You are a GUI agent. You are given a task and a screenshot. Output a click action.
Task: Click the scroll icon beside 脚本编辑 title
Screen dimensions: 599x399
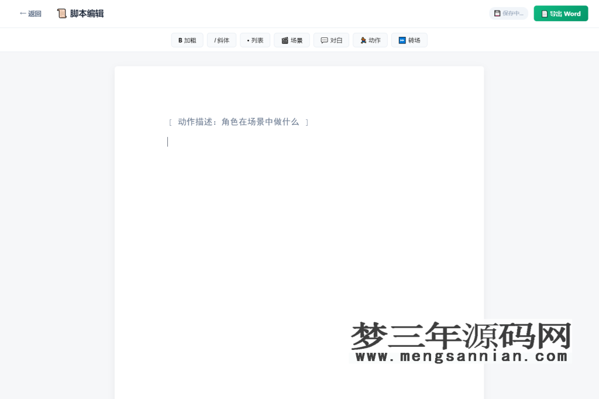tap(62, 13)
